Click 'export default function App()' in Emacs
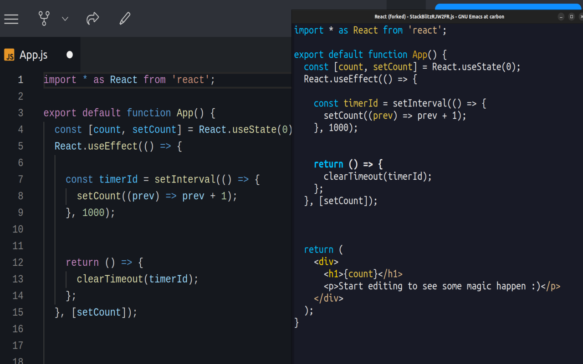Screen dimensions: 583x364 pyautogui.click(x=365, y=55)
